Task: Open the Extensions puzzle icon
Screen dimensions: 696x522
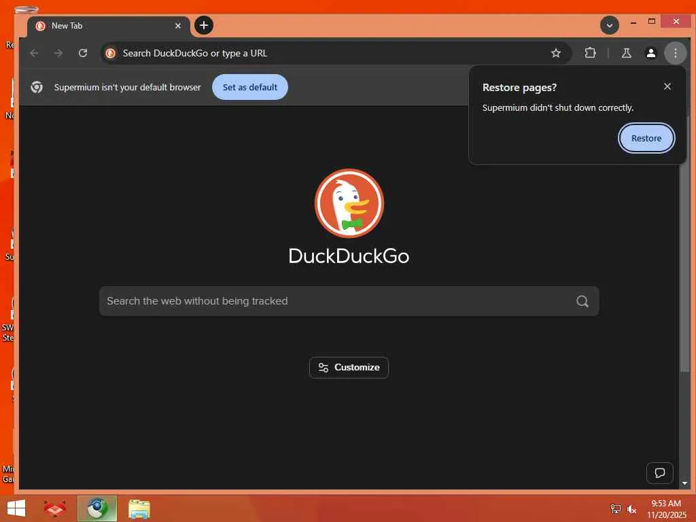Action: click(x=590, y=53)
